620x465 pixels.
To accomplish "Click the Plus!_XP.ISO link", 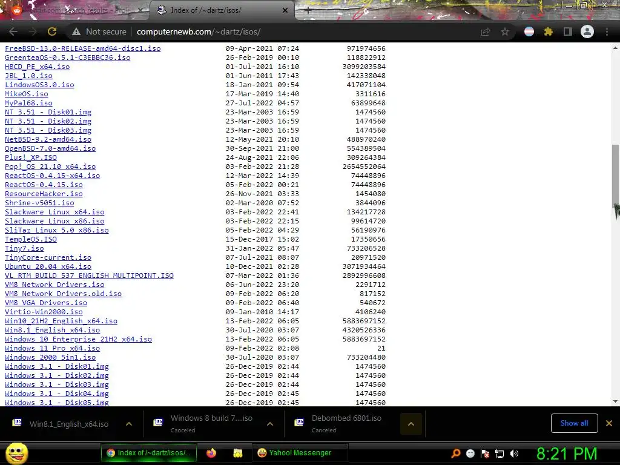I will (x=31, y=158).
